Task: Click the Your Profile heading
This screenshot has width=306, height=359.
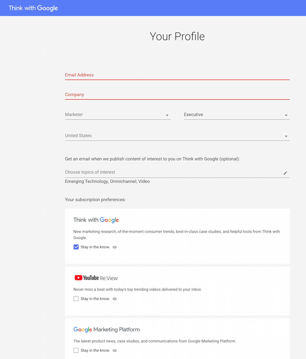Action: point(177,36)
